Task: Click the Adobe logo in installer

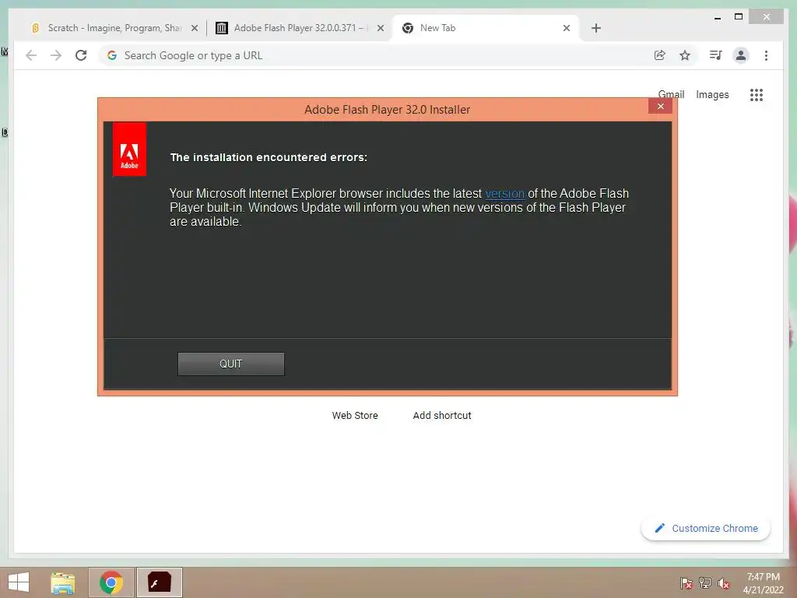Action: click(130, 149)
